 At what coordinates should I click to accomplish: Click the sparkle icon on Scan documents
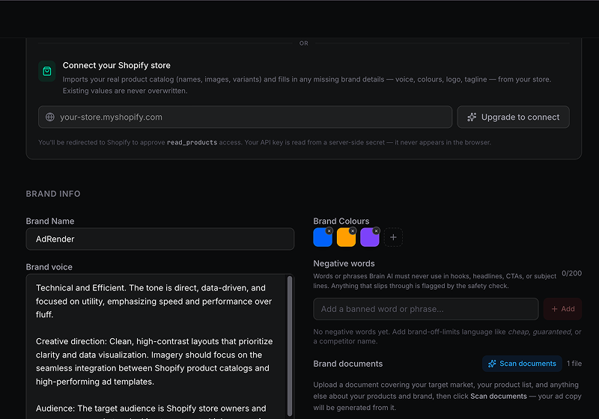pos(492,364)
